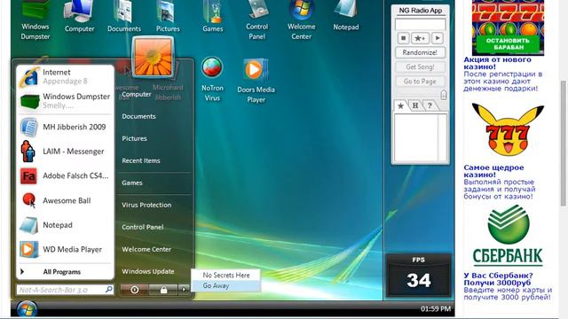Follow the 'У Вас Сбербанк?' link
Viewport: 568px width, 319px height.
click(x=498, y=279)
